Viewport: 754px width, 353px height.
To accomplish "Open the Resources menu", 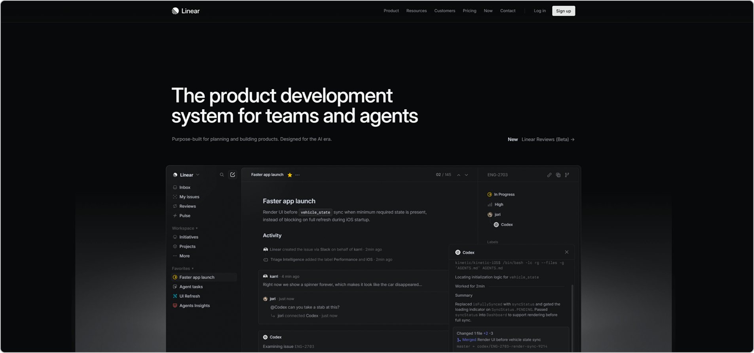I will [x=416, y=11].
